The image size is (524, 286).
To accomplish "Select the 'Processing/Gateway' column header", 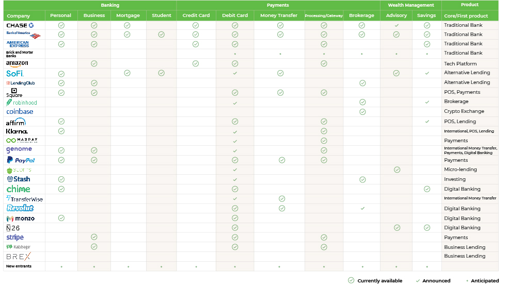I will point(324,15).
